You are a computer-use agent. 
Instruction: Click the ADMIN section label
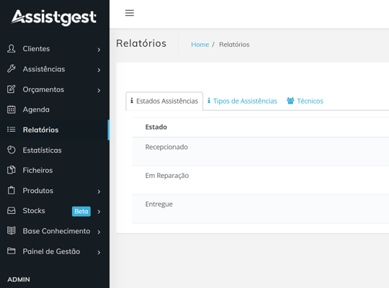point(19,279)
